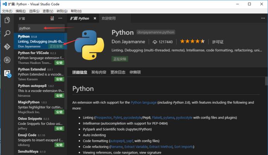Close the 扩展 Python tab
Screen dimensions: 268x155
tap(95, 18)
